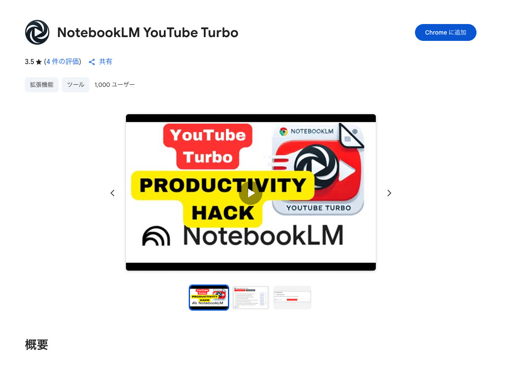Image resolution: width=522 pixels, height=365 pixels.
Task: Click the 概要 section heading
Action: pyautogui.click(x=37, y=345)
